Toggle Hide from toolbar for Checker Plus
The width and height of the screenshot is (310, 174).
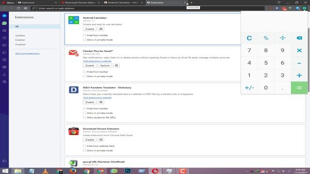tap(84, 72)
